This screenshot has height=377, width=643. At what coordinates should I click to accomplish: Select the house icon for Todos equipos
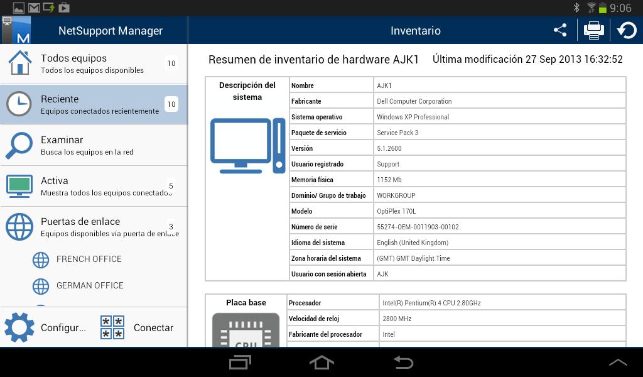coord(19,63)
